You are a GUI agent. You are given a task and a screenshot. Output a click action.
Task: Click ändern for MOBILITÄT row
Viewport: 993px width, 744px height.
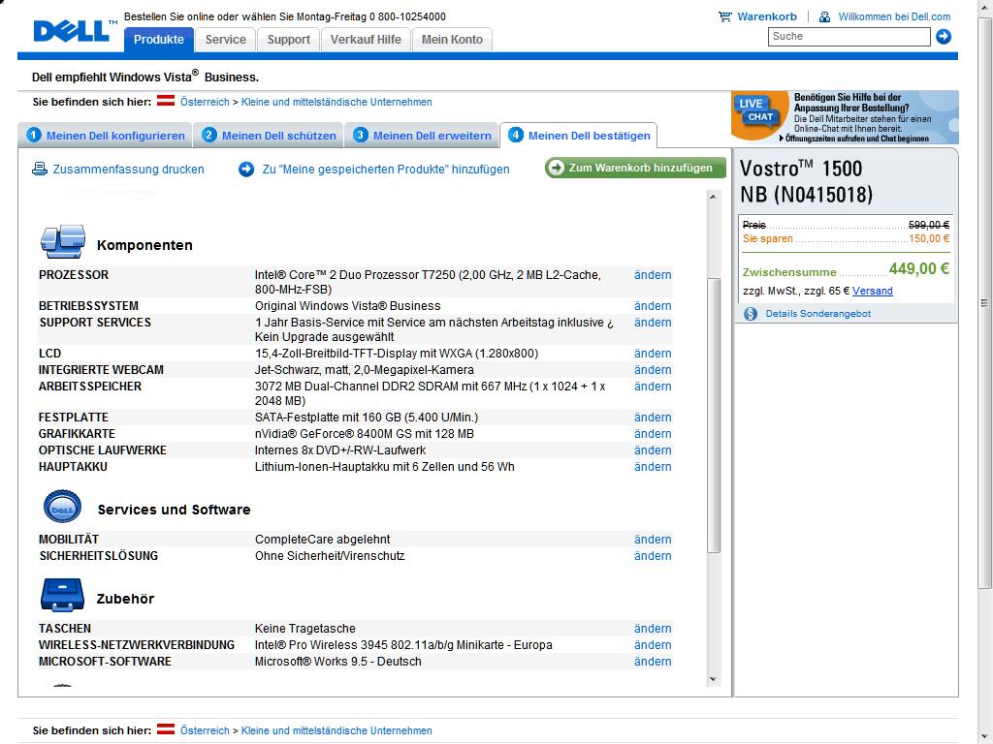(x=653, y=539)
